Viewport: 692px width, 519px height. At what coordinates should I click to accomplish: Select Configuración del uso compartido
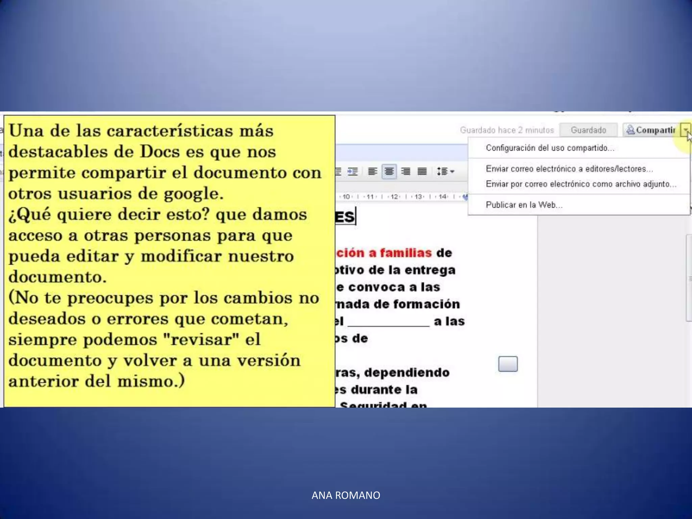[550, 148]
